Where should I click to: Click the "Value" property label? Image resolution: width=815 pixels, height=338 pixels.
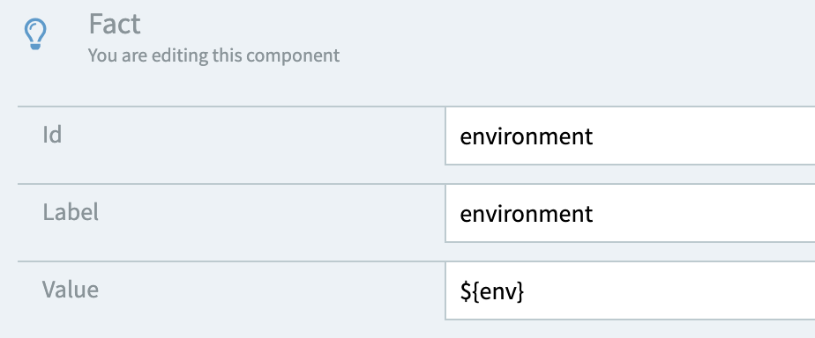[71, 290]
